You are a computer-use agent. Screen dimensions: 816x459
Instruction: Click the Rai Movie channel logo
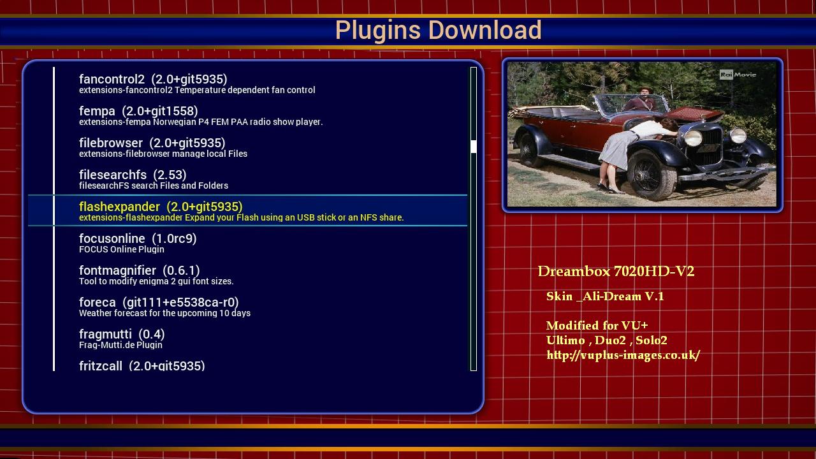click(x=738, y=75)
